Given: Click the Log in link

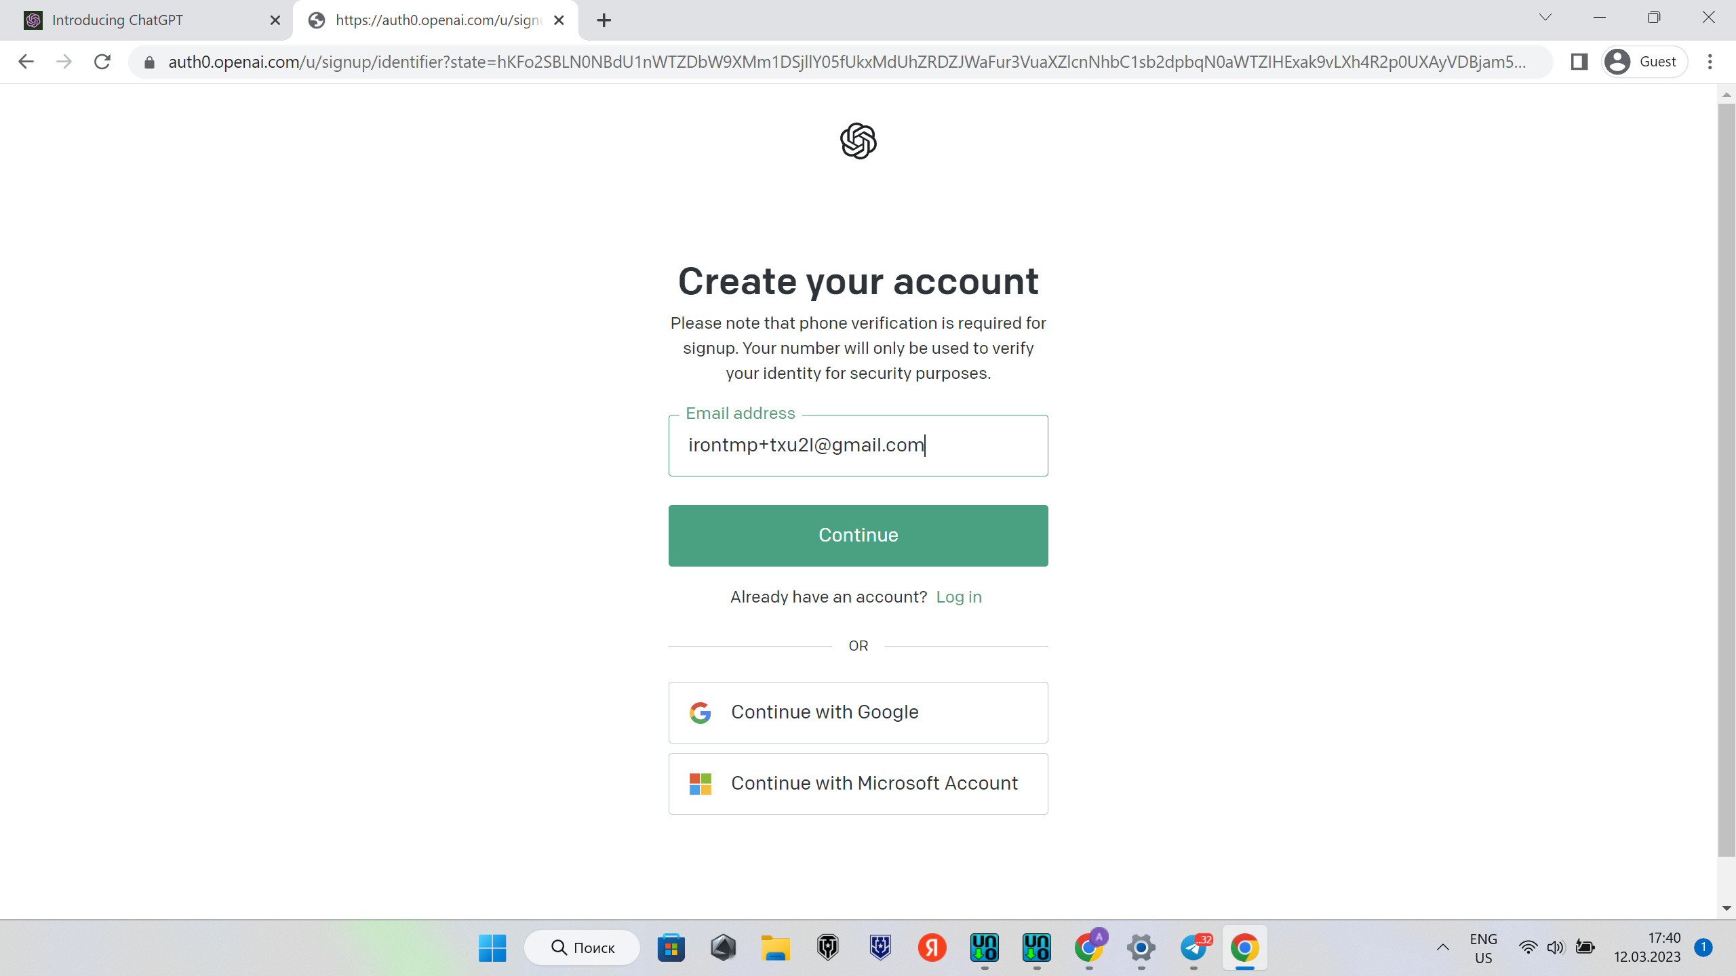Looking at the screenshot, I should pos(960,597).
